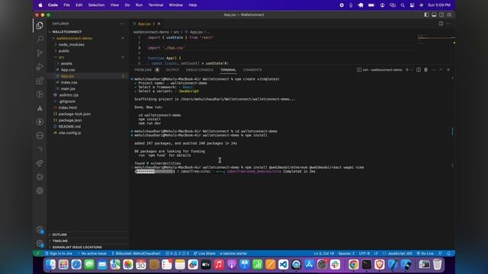Image resolution: width=488 pixels, height=274 pixels.
Task: Switch to the PROBLEMS panel tab
Action: point(143,70)
